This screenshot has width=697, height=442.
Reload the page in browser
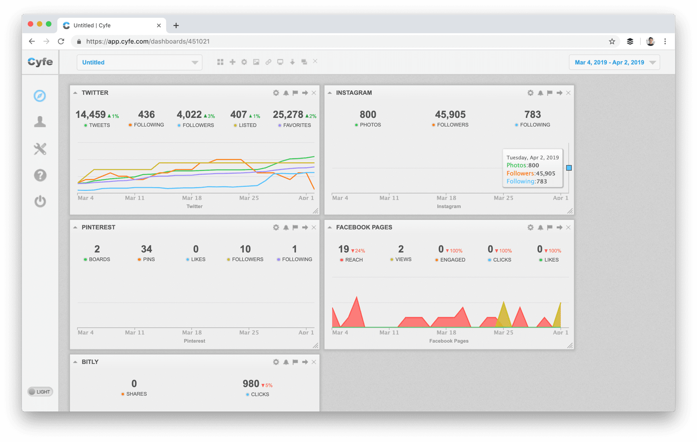[61, 41]
